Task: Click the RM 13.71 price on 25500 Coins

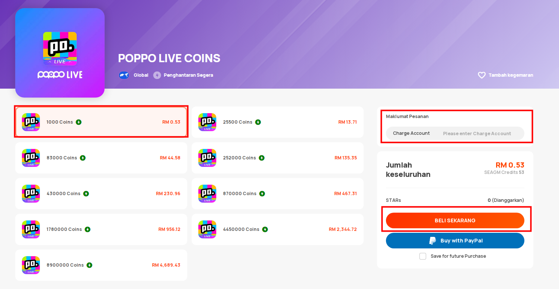Action: [x=348, y=122]
